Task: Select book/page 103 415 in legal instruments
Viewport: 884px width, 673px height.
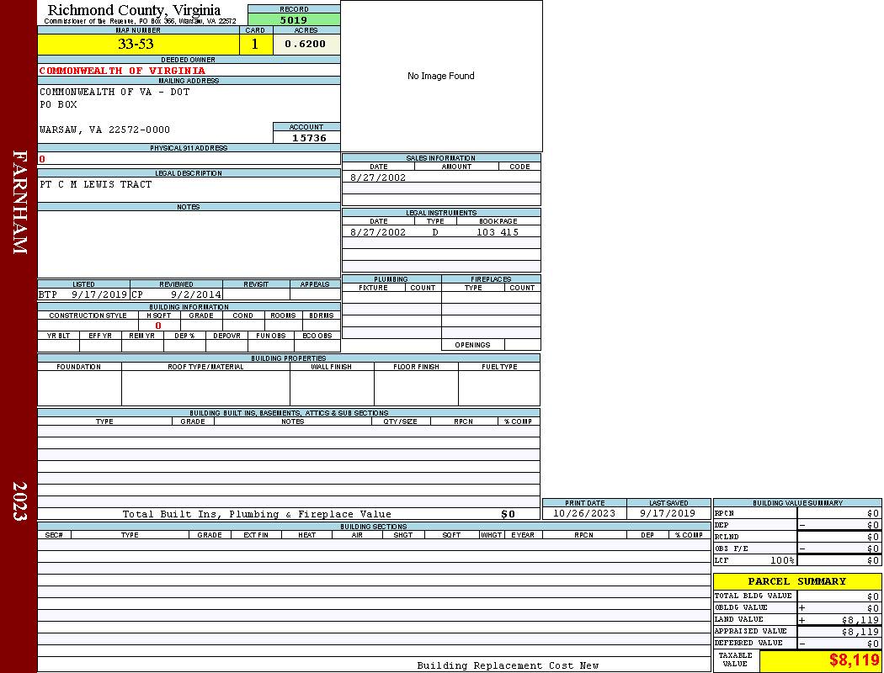Action: 498,232
